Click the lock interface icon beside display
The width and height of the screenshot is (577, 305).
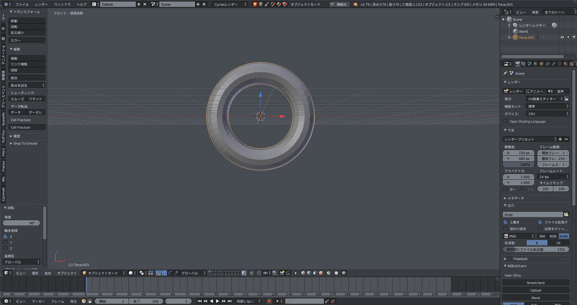567,99
